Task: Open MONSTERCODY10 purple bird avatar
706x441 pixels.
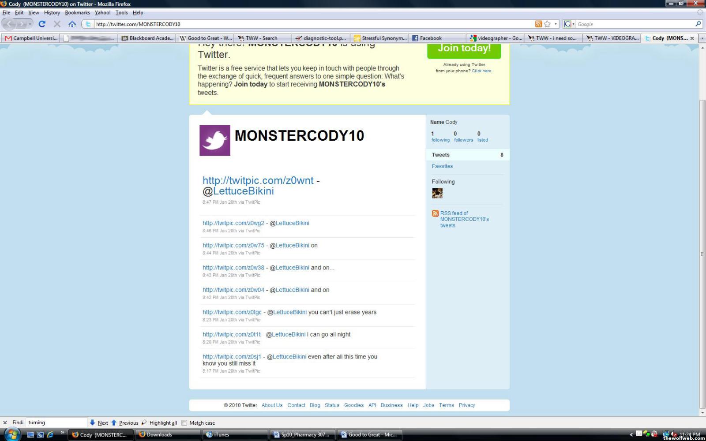Action: coord(214,140)
